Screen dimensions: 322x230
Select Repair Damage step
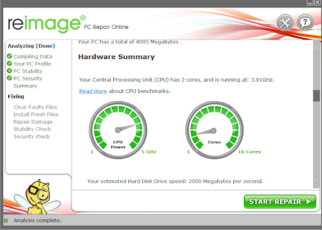coord(33,122)
